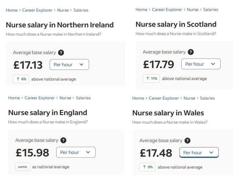Expand the Per hour dropdown for Wales
Viewport: 233px width, 184px height.
[x=199, y=152]
